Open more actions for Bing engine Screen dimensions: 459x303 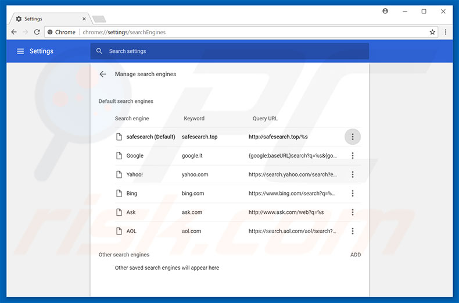[353, 194]
